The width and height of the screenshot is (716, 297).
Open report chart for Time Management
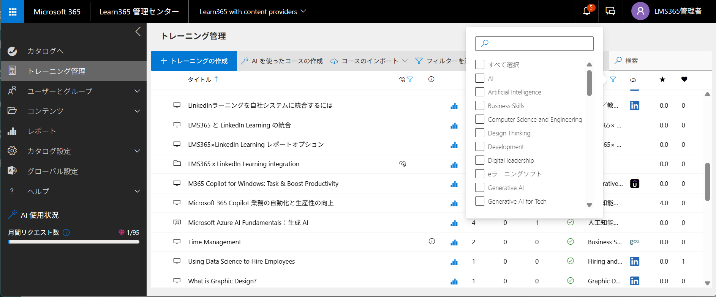point(454,242)
